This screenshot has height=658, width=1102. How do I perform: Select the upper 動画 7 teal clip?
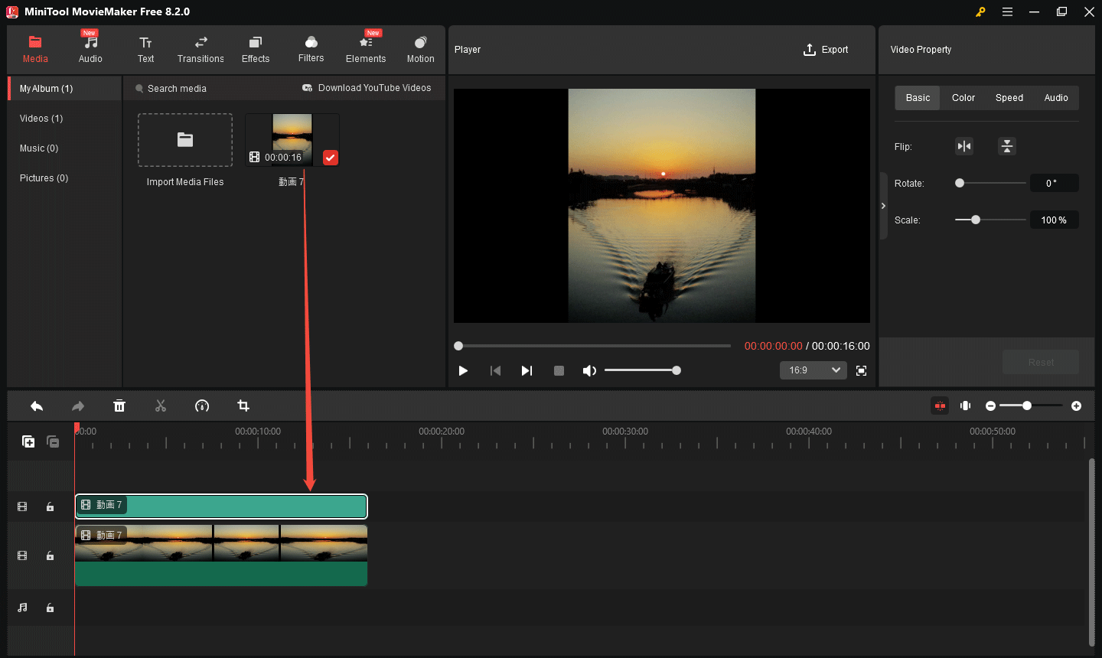tap(221, 507)
